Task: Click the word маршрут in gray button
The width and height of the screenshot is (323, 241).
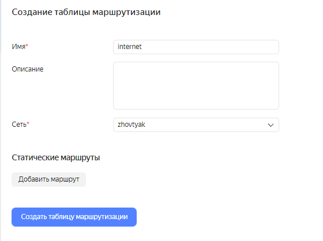Action: pos(65,179)
